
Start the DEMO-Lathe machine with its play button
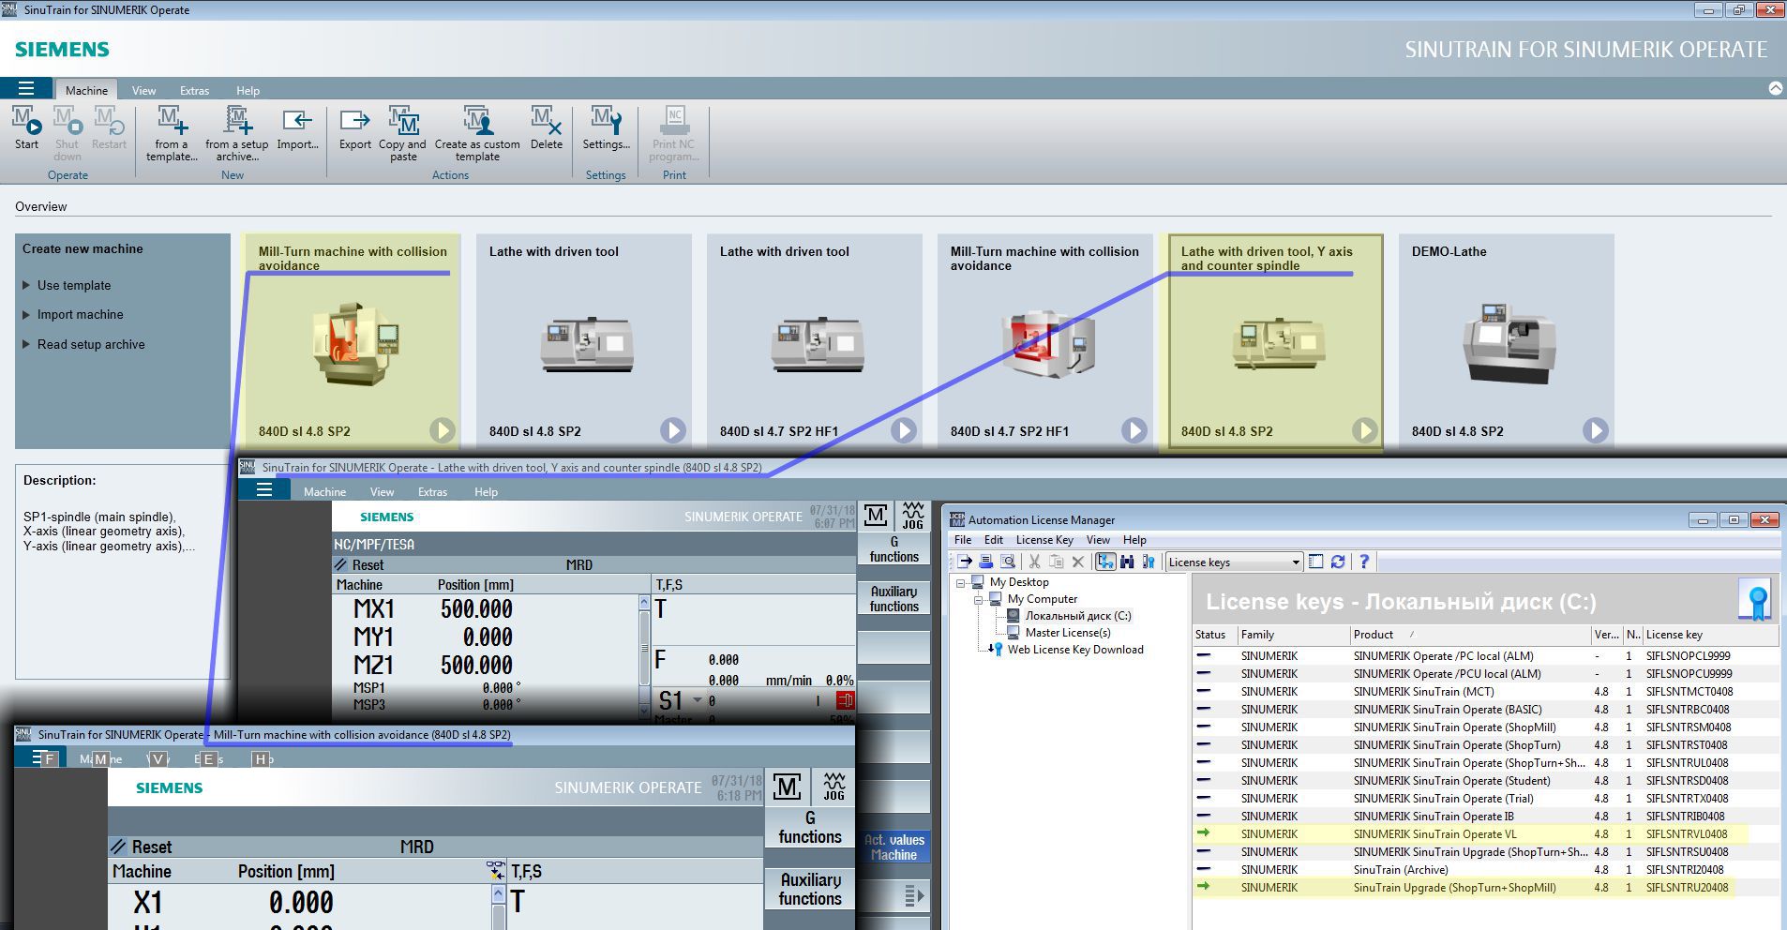(x=1595, y=430)
